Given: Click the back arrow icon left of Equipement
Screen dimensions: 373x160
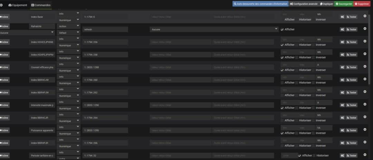Looking at the screenshot, I should 1,5.
